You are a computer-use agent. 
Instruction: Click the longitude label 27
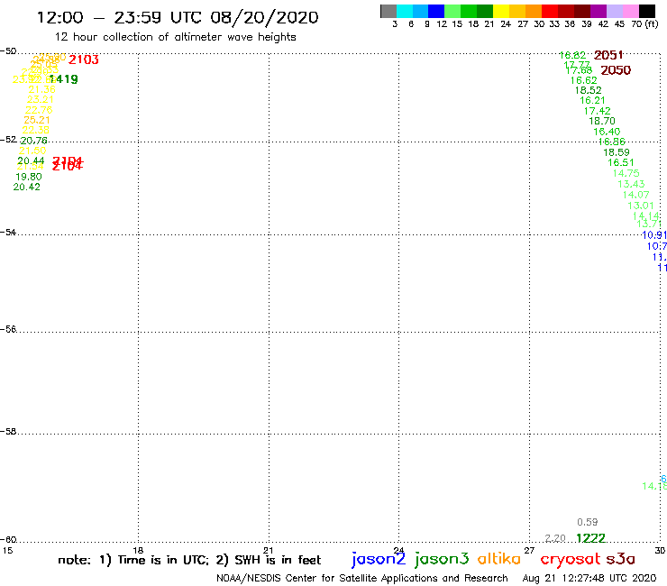tap(529, 550)
